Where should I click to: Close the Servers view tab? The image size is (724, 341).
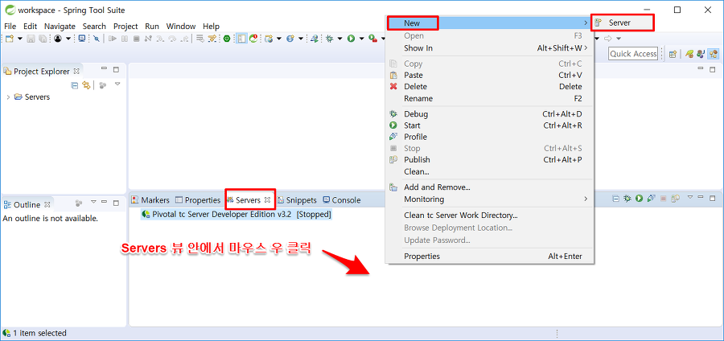pos(267,199)
